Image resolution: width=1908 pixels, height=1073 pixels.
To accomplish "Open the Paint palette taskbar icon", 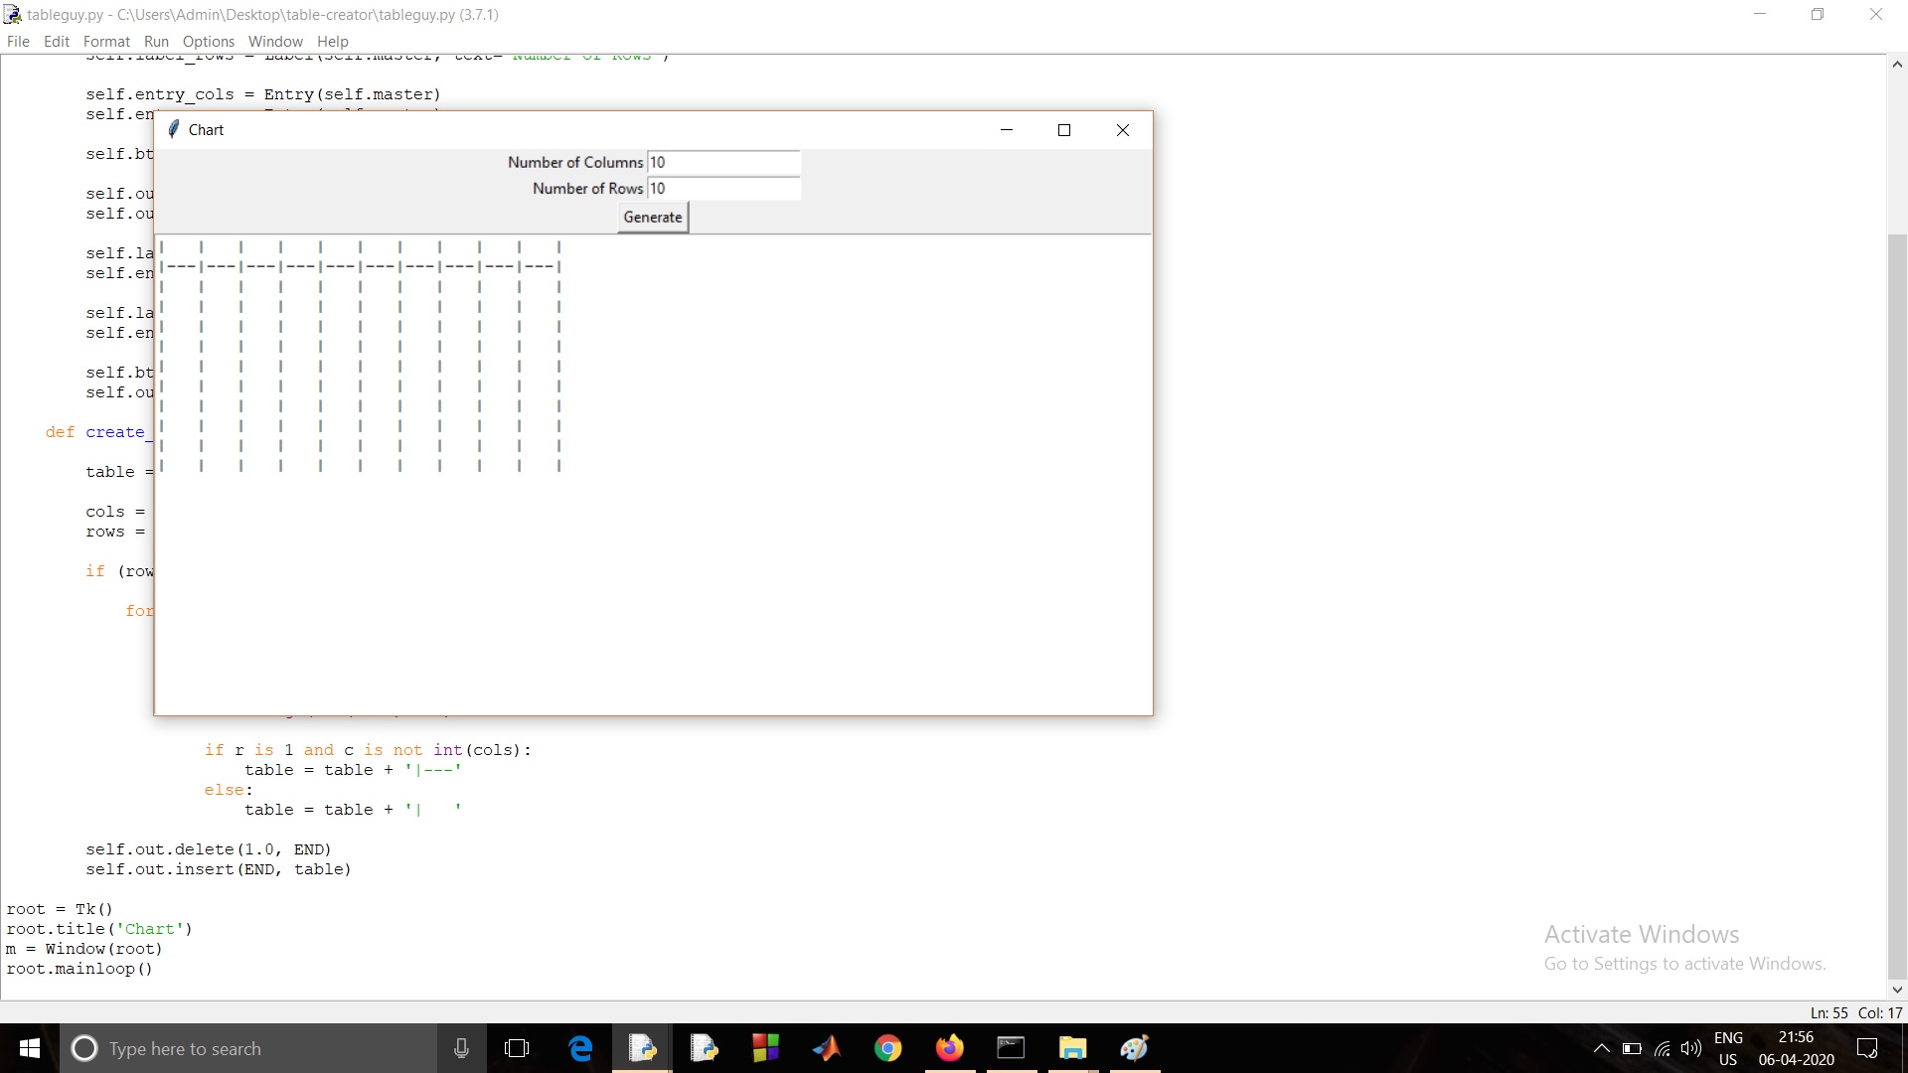I will pyautogui.click(x=1134, y=1048).
